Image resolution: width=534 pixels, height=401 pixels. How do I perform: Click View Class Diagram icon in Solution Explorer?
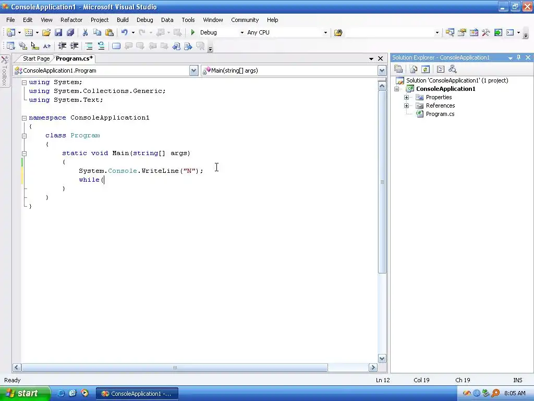click(x=453, y=69)
